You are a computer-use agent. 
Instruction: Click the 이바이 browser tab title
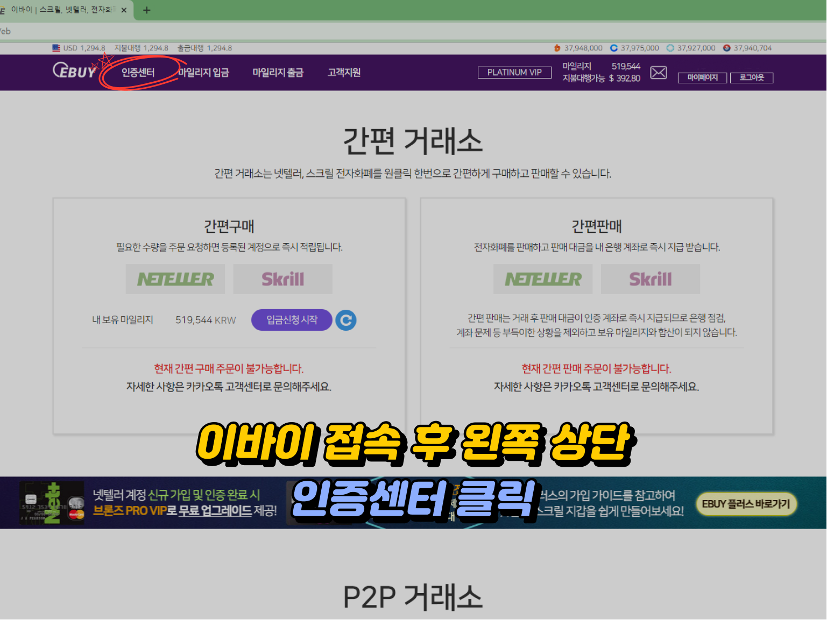[x=63, y=10]
